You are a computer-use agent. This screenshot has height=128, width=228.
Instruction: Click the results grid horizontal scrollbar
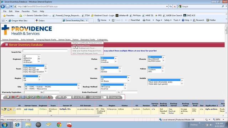51,116
